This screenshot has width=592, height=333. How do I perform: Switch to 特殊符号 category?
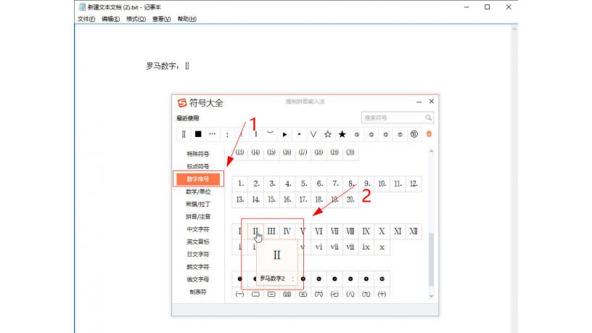[198, 154]
